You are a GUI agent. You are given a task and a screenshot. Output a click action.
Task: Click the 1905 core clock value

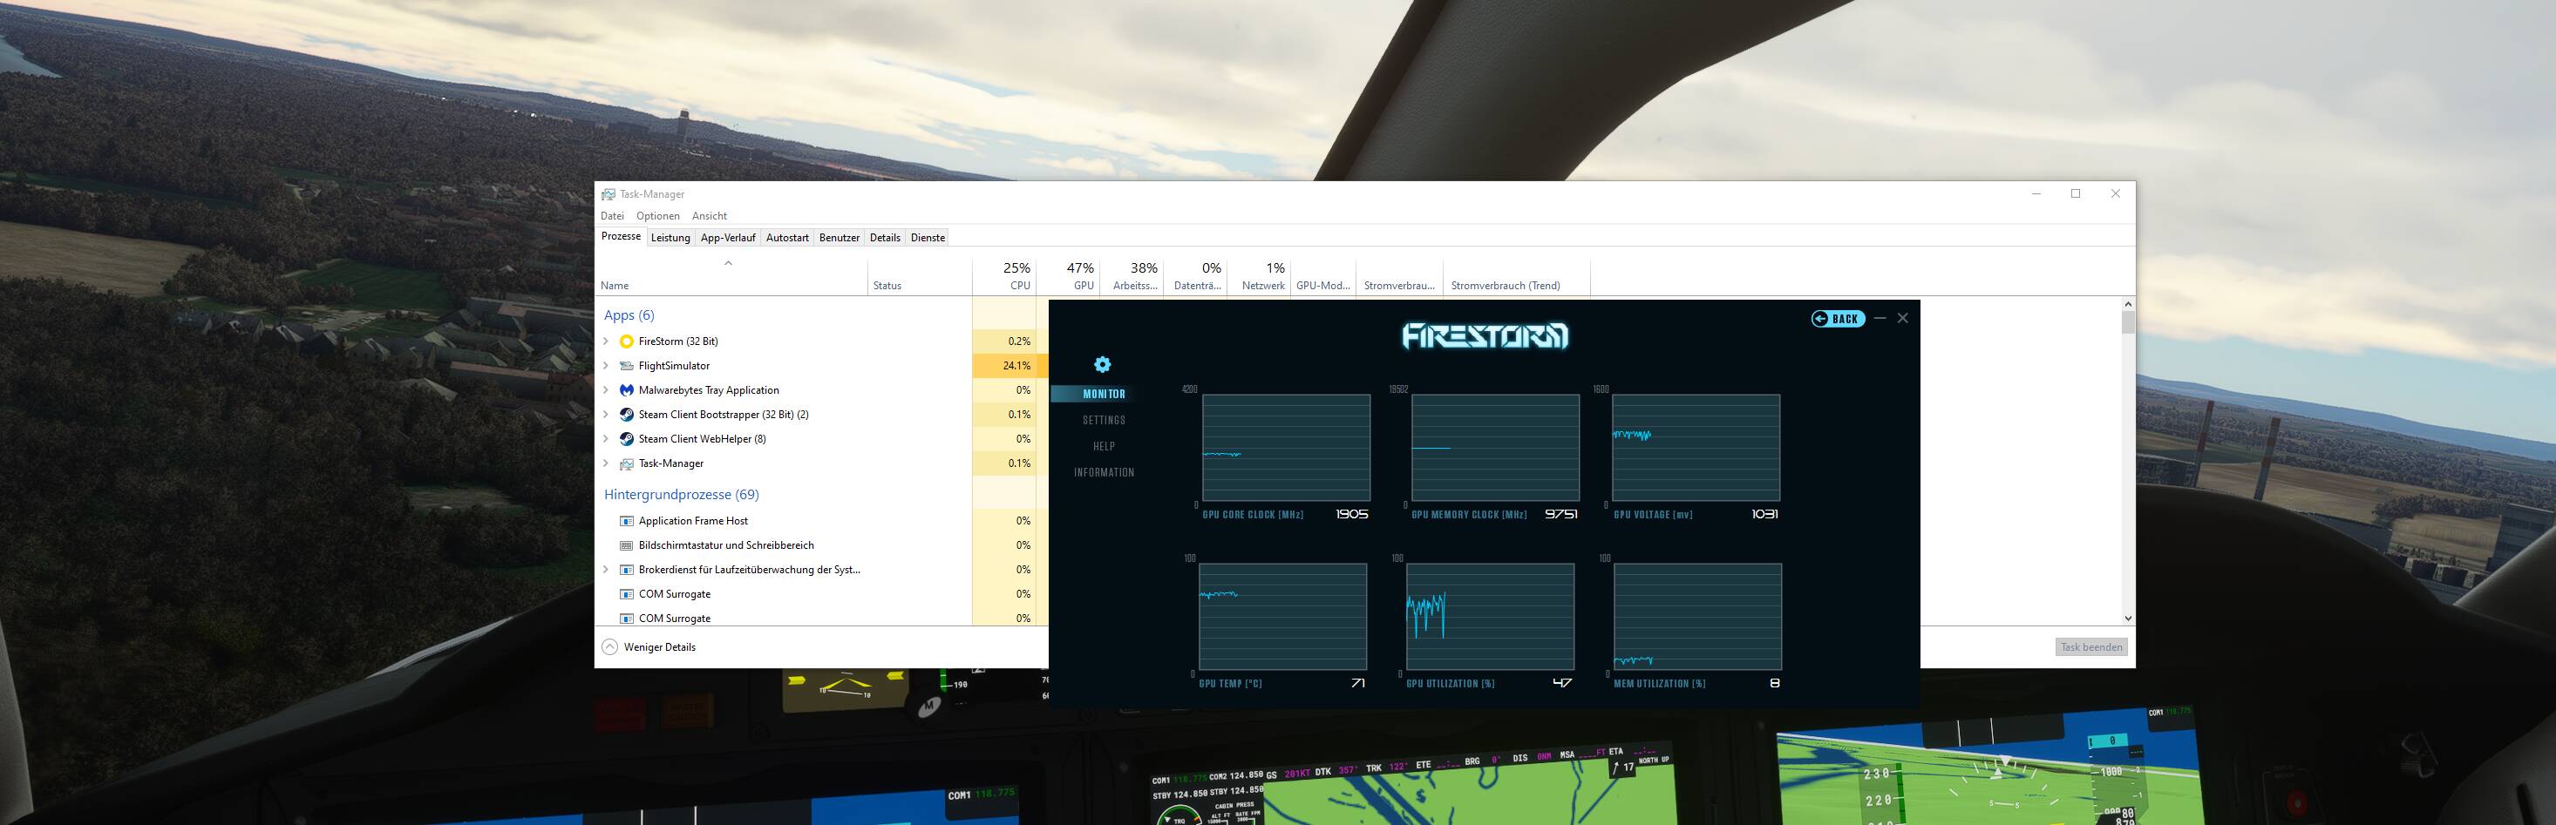[x=1351, y=514]
